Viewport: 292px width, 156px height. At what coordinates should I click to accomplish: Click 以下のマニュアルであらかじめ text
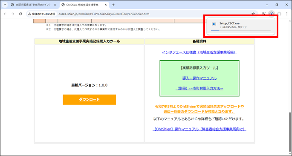tap(199, 119)
